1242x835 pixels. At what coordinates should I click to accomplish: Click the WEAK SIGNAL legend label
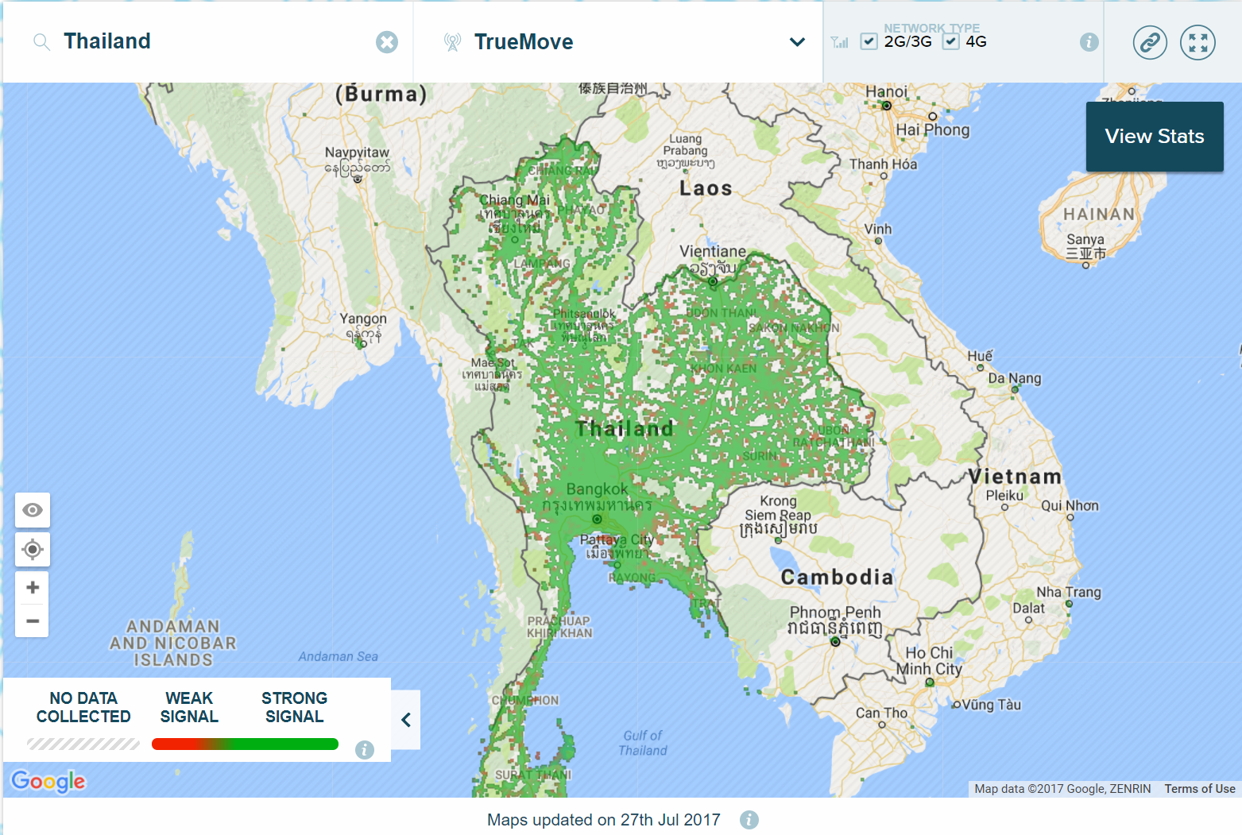[189, 707]
